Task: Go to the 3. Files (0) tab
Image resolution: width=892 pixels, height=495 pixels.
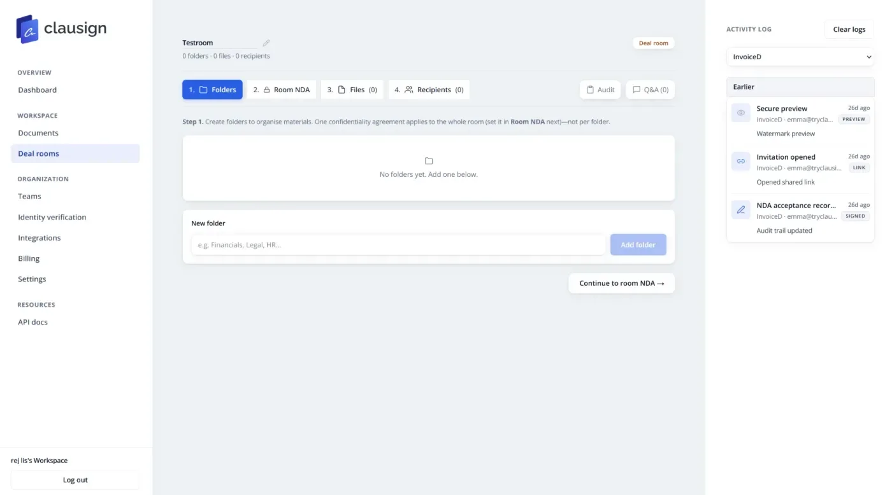Action: click(x=352, y=90)
